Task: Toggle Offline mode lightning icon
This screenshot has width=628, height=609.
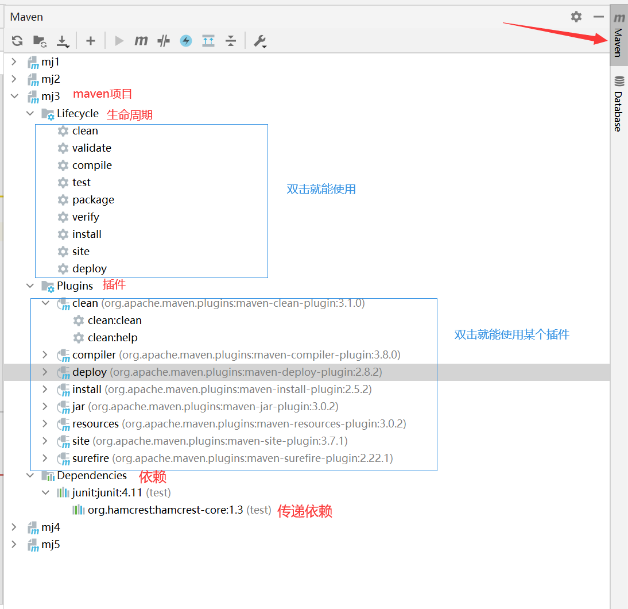Action: point(186,40)
